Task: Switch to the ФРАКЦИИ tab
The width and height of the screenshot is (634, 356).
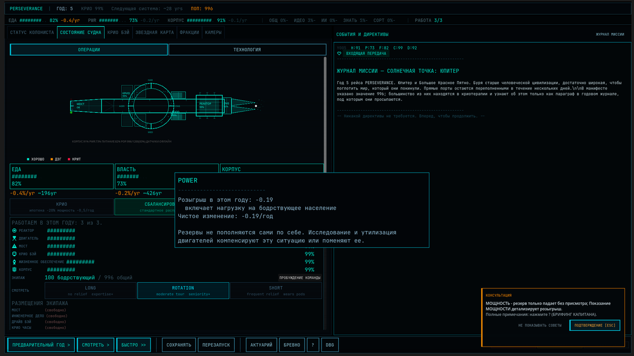Action: tap(189, 32)
